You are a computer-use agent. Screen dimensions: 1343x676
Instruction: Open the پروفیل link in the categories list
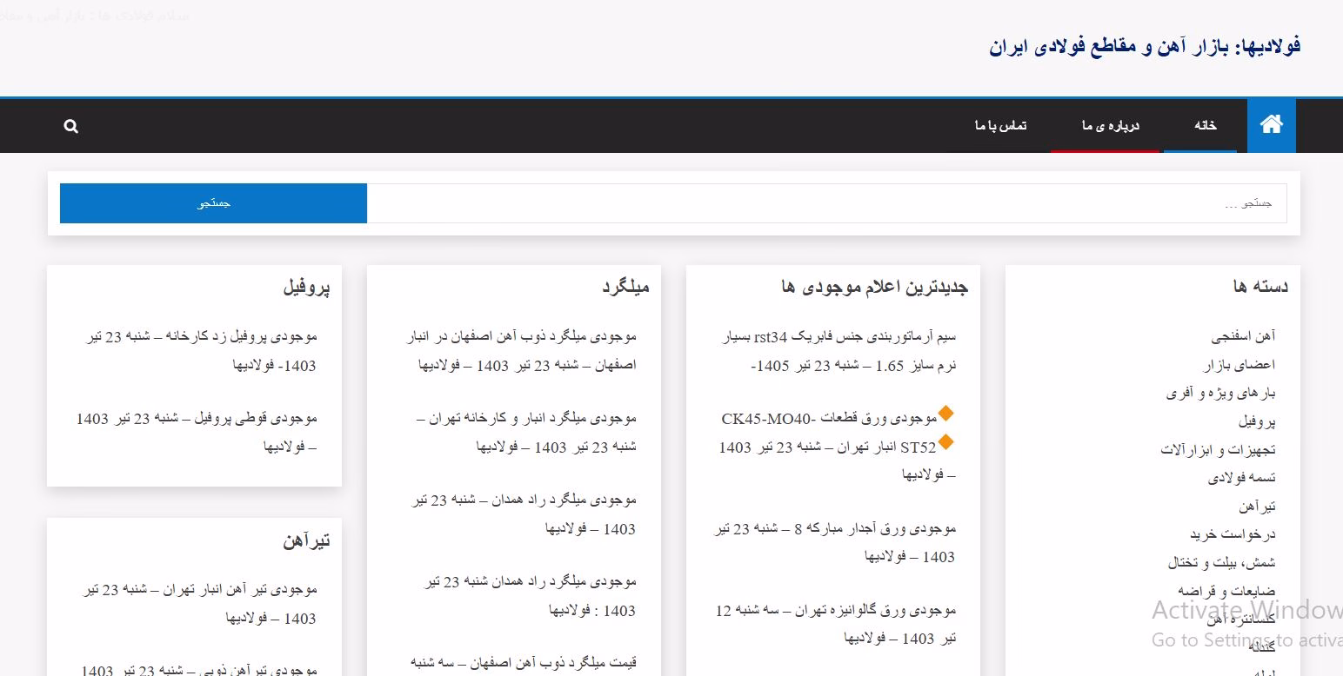tap(1257, 421)
